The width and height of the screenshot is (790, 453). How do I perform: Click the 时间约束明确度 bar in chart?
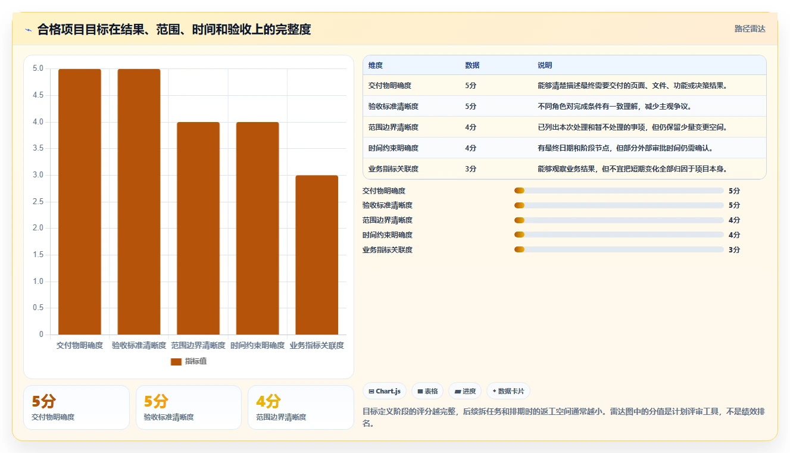(x=258, y=229)
